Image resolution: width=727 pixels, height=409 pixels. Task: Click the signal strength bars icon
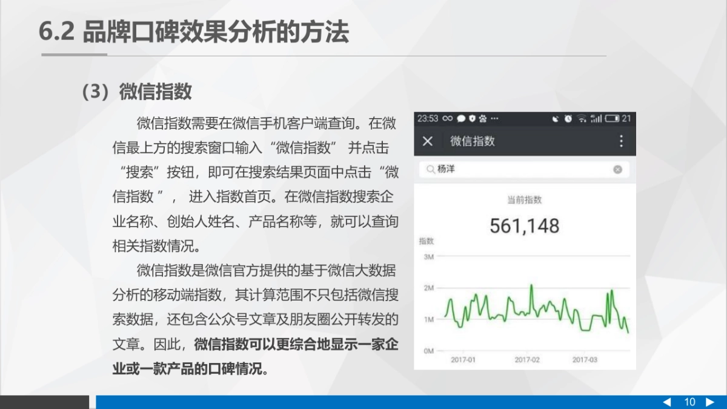pos(595,118)
